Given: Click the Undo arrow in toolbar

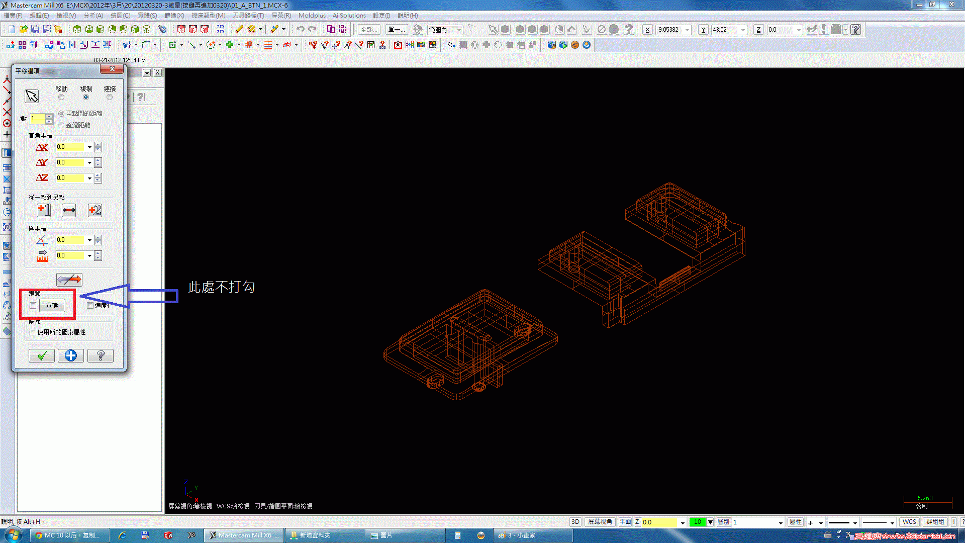Looking at the screenshot, I should coord(300,29).
